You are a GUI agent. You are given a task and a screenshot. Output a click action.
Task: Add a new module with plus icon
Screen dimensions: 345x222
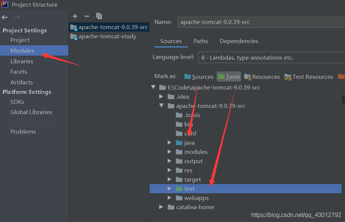click(75, 16)
